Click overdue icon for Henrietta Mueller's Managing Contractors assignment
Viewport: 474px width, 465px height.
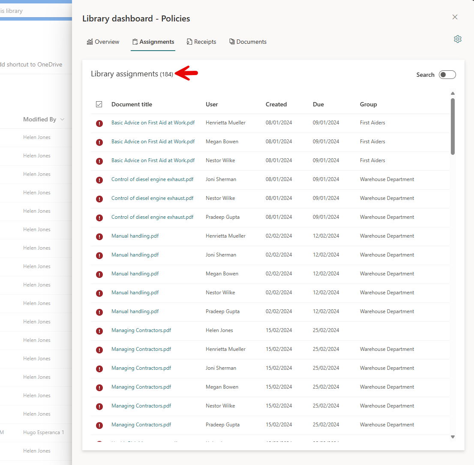coord(99,350)
